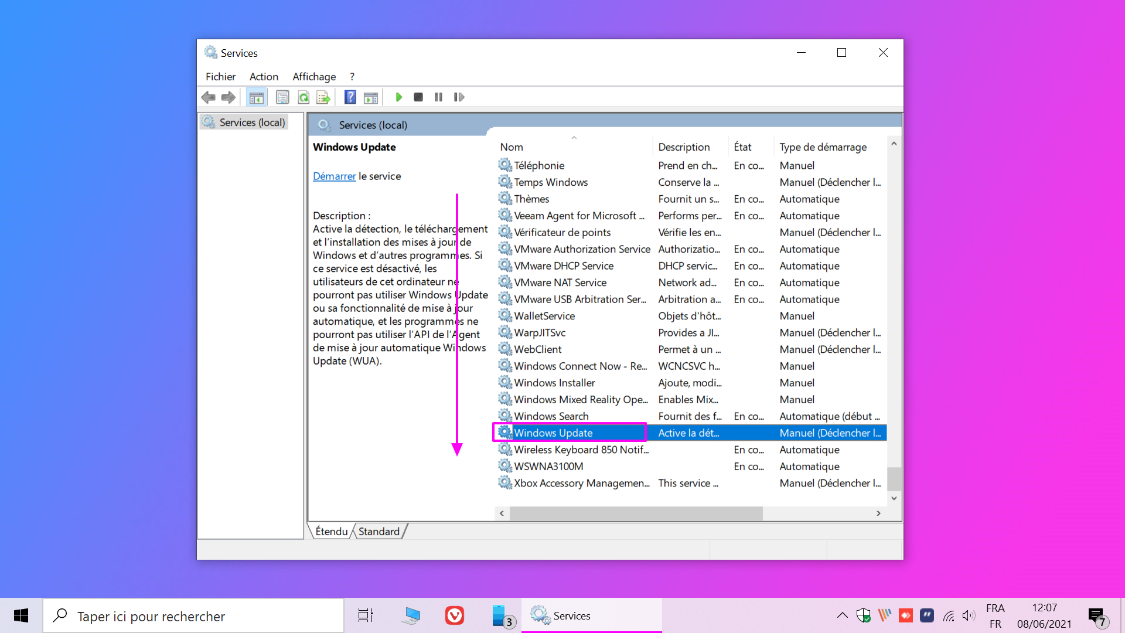The width and height of the screenshot is (1125, 633).
Task: Open the ? help menu
Action: point(352,77)
